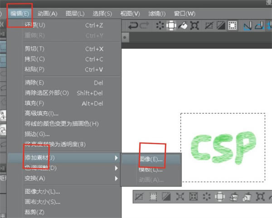The image size is (272, 218).
Task: Open 描边(G)... from the Edit menu
Action: [x=64, y=134]
